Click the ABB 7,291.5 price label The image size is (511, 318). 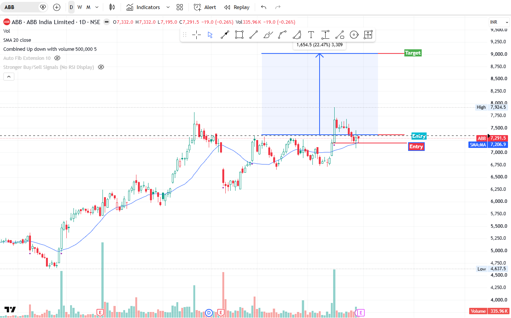[x=492, y=138]
